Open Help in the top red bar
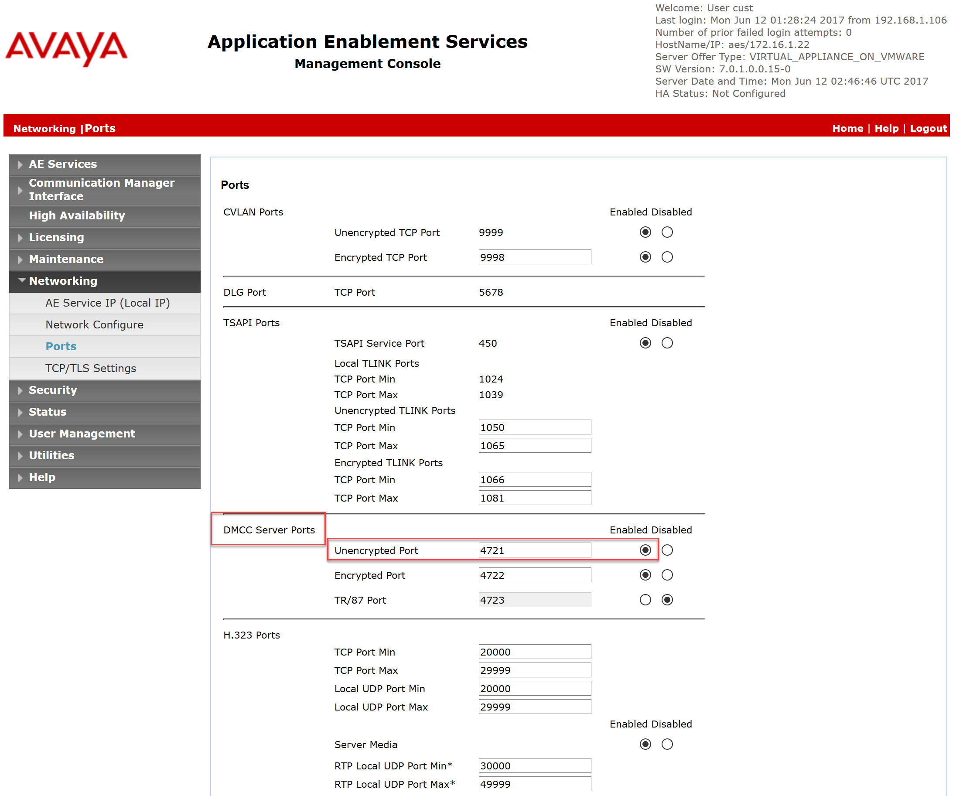Screen dimensions: 956x796 tap(887, 128)
